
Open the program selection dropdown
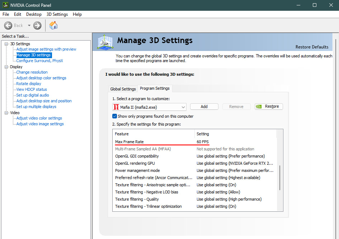tap(183, 107)
